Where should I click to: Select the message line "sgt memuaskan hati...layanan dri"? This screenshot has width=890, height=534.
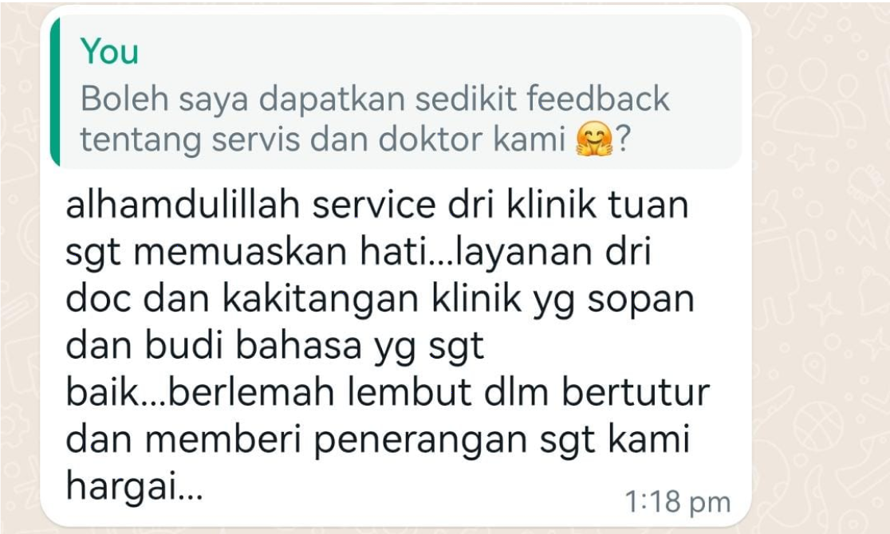pos(358,253)
